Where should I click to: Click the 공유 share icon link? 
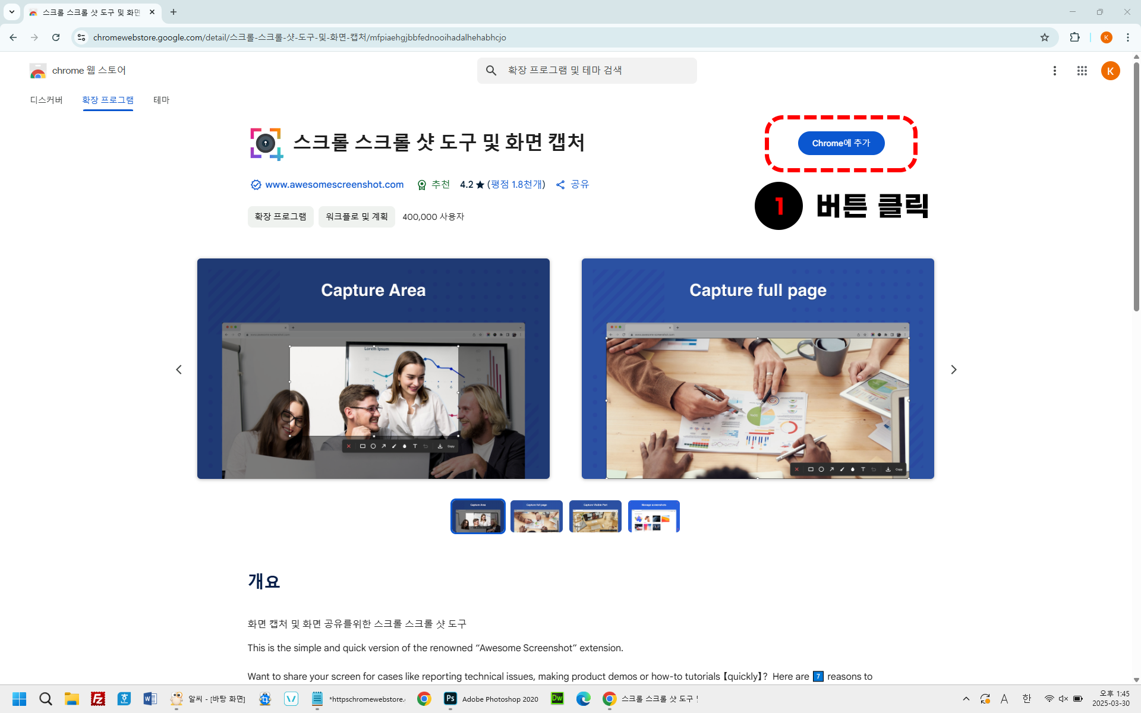[x=573, y=185]
